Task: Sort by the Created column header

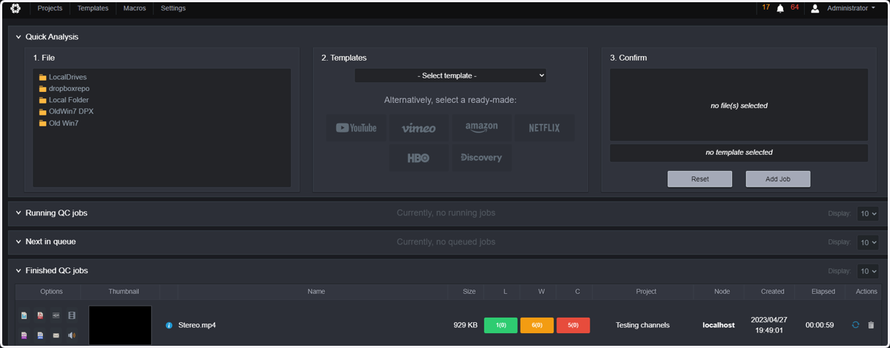Action: [x=773, y=292]
